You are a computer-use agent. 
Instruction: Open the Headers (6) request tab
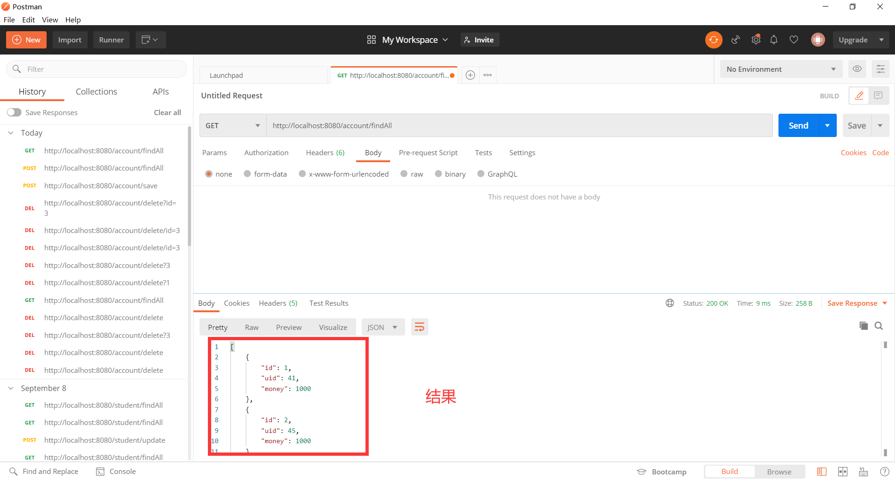click(x=325, y=152)
